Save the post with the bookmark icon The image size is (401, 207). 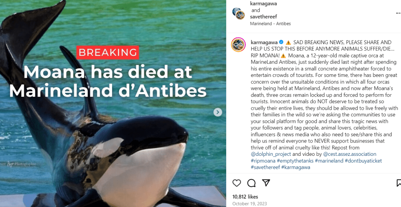click(399, 183)
